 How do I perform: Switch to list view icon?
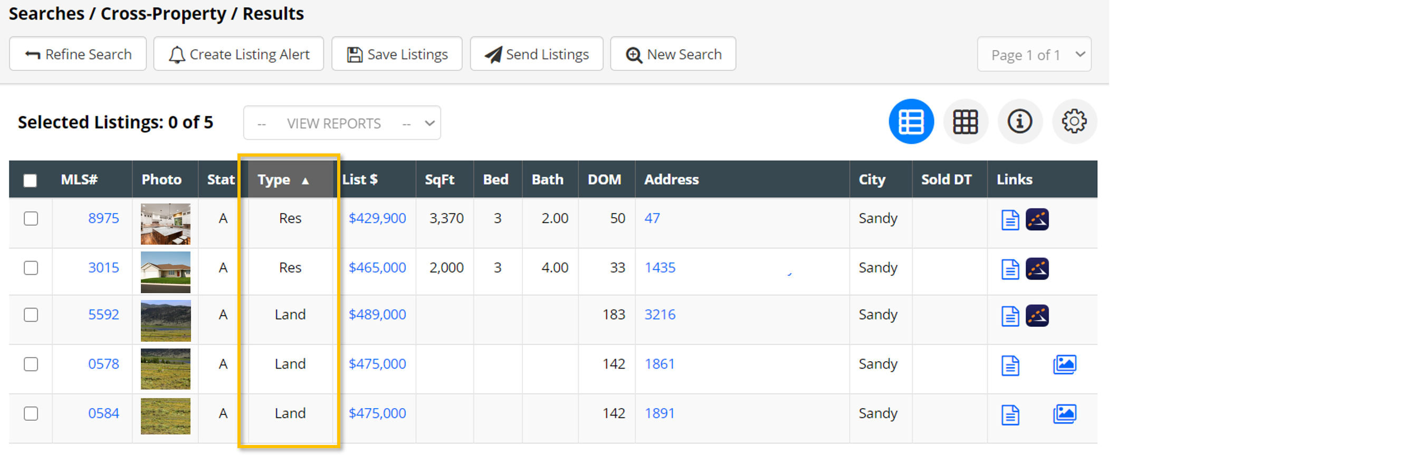coord(911,122)
